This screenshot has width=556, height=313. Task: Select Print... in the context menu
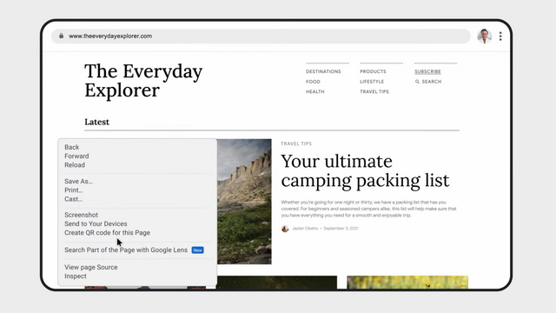click(x=73, y=190)
